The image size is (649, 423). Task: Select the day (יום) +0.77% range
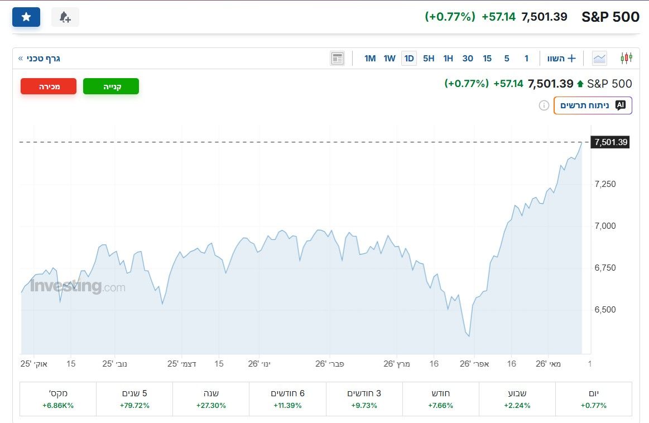594,399
